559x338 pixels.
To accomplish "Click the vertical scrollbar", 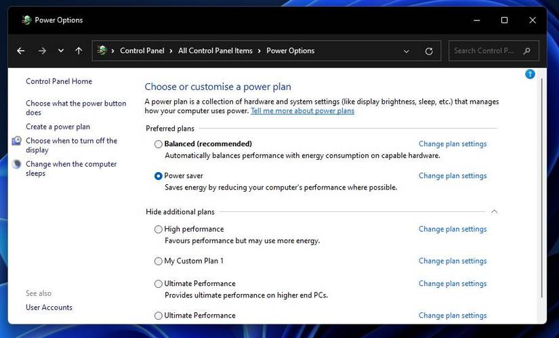I will point(542,190).
